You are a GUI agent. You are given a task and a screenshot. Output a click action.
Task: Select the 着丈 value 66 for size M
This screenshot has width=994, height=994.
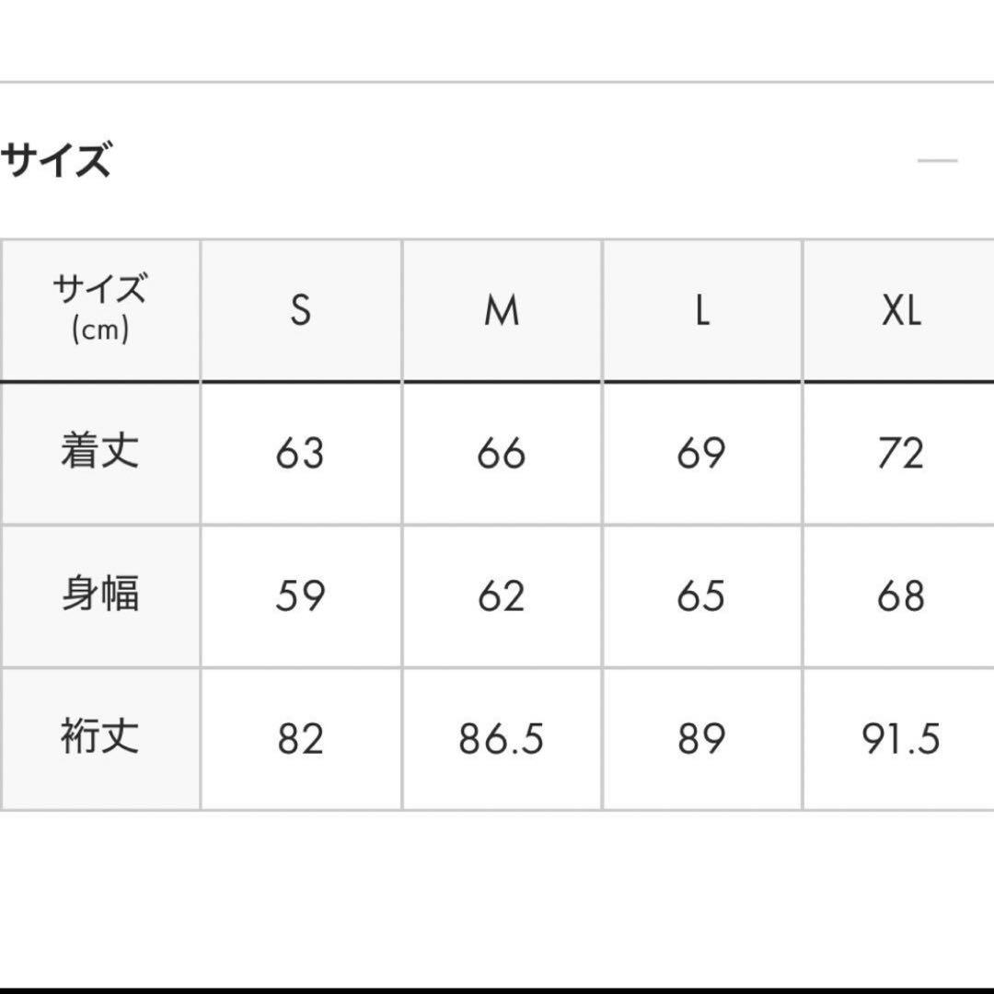coord(502,451)
